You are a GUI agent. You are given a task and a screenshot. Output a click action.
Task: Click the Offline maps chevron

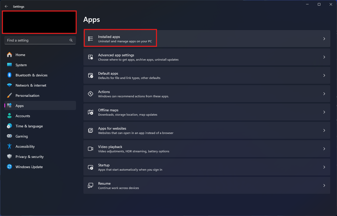pyautogui.click(x=324, y=112)
